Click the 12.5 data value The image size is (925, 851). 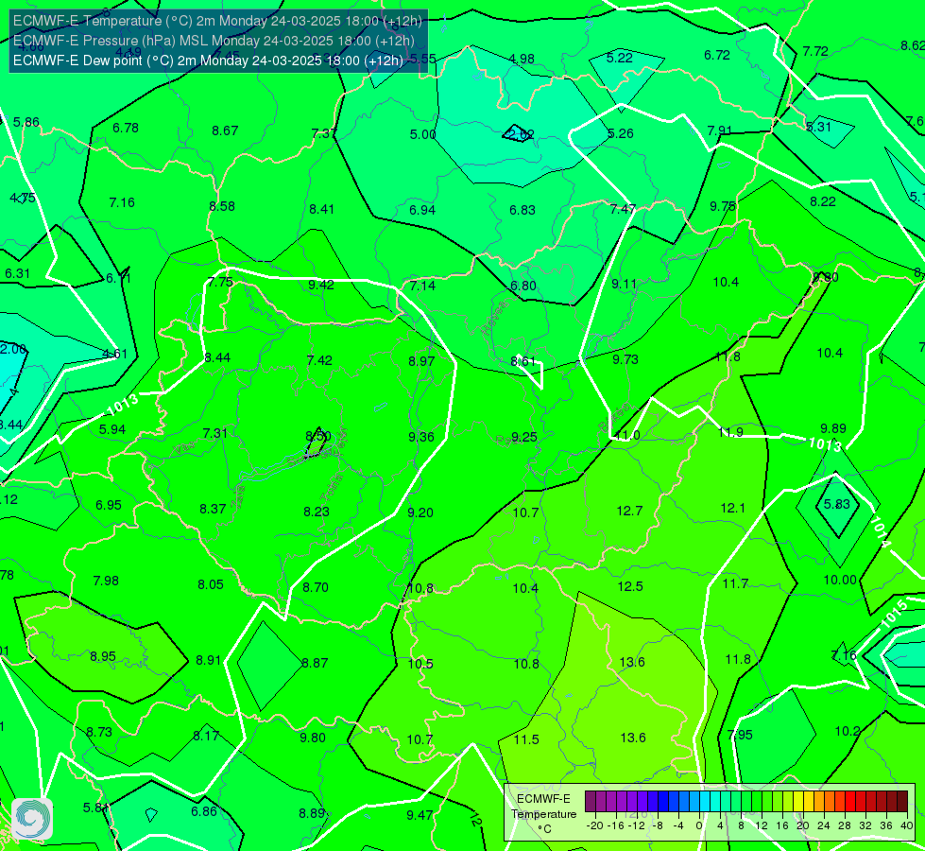(x=630, y=586)
